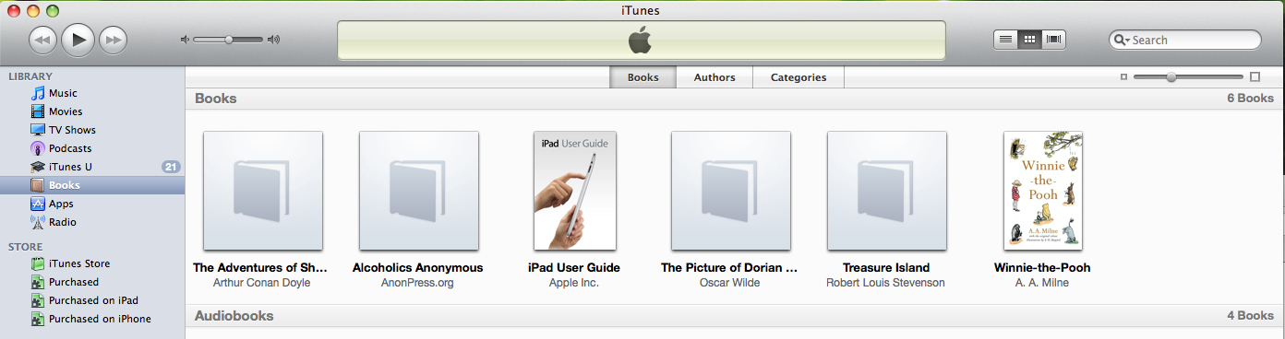Adjust the volume slider knob
Screen dimensions: 1285x339
click(x=229, y=40)
